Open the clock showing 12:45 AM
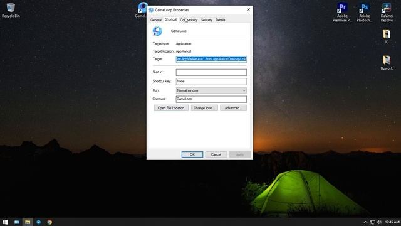The height and width of the screenshot is (226, 401). coord(392,222)
